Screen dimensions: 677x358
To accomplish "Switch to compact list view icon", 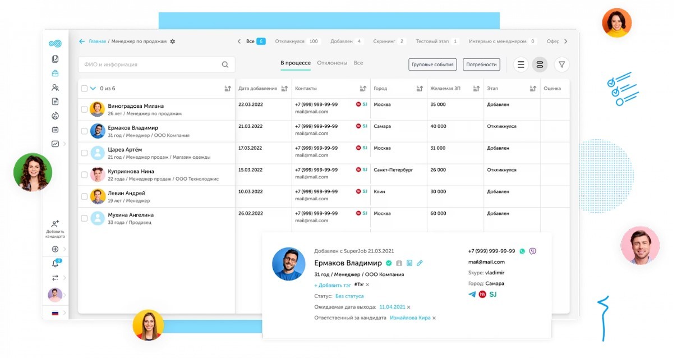I will coord(521,65).
